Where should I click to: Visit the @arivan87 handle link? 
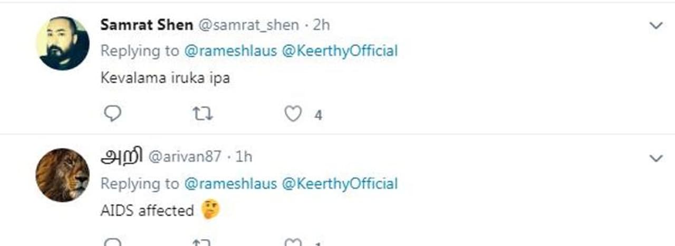point(184,157)
